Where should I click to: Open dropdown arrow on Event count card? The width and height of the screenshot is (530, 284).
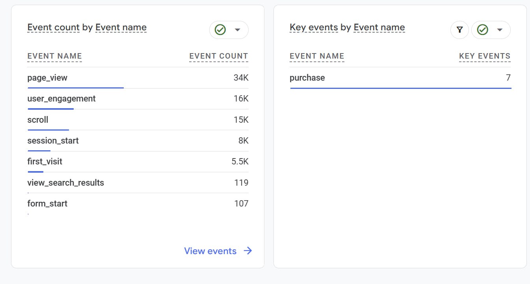[238, 30]
